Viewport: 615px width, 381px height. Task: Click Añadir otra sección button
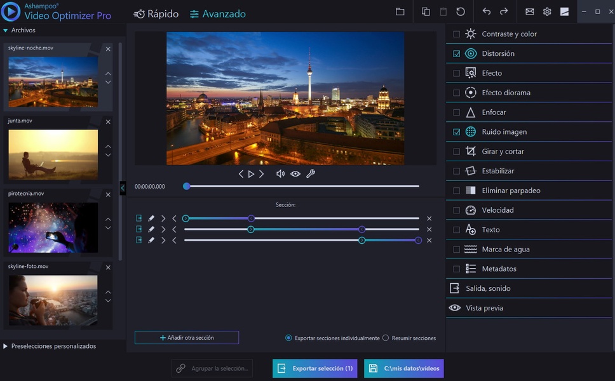click(187, 338)
